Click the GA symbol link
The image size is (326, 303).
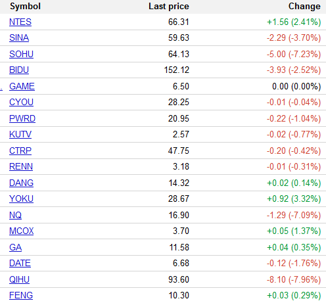[15, 247]
